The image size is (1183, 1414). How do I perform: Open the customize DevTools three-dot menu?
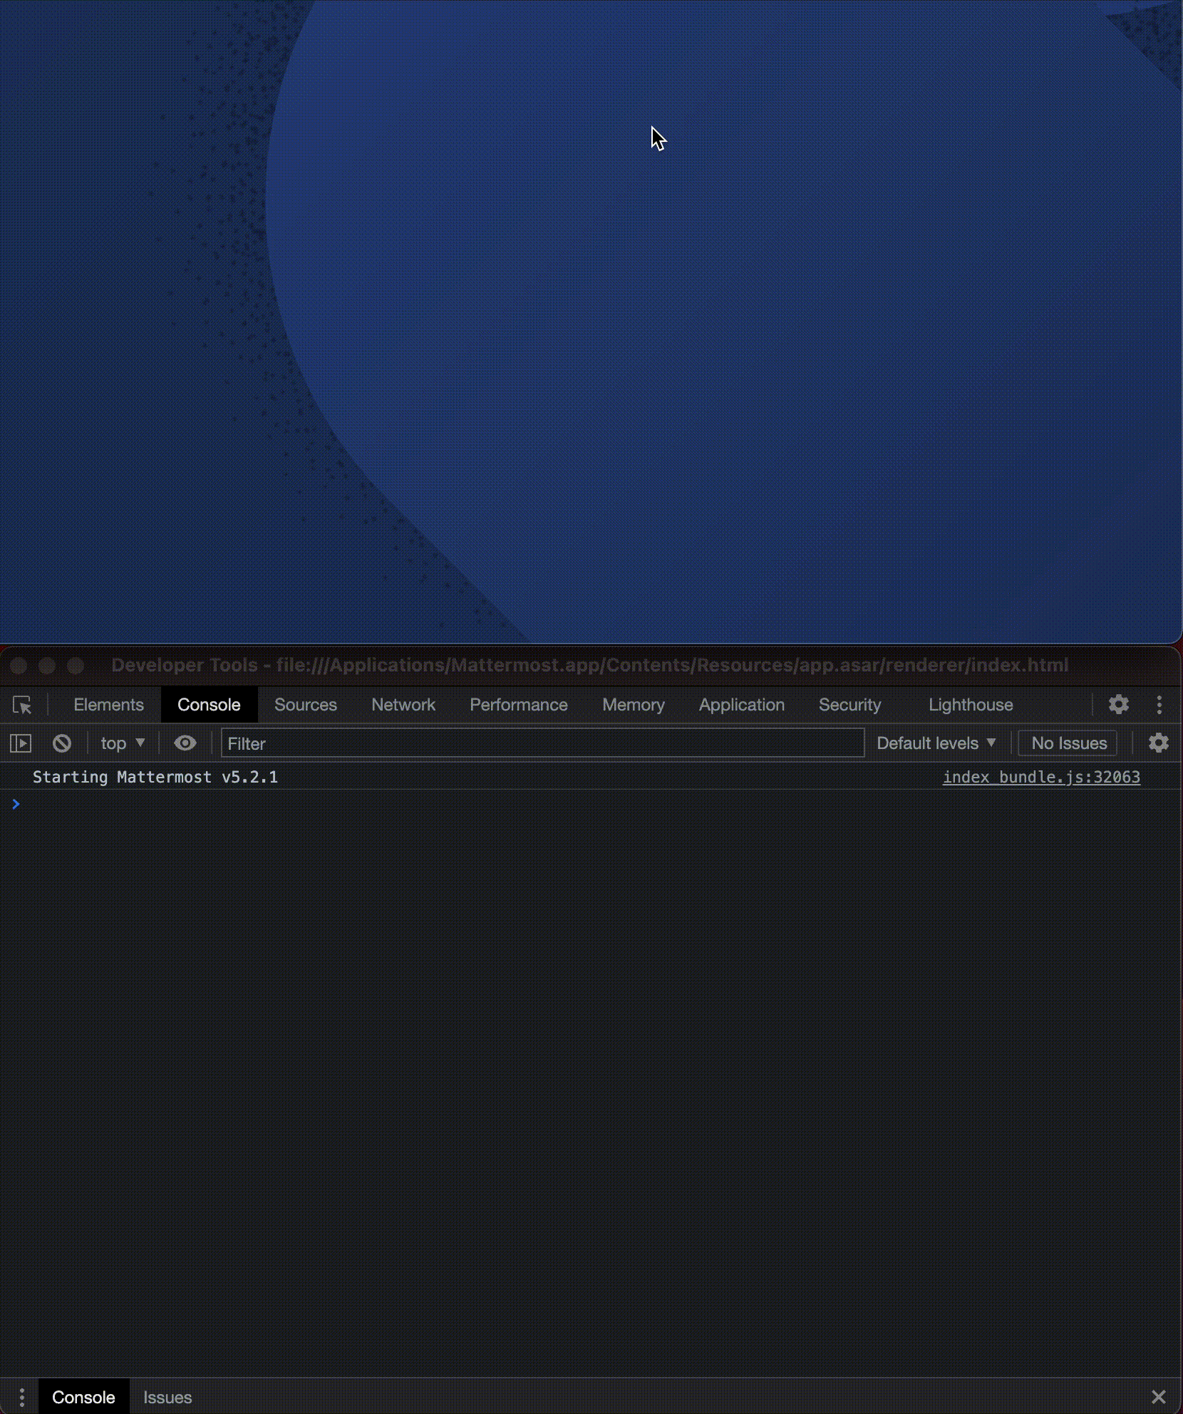tap(1159, 705)
